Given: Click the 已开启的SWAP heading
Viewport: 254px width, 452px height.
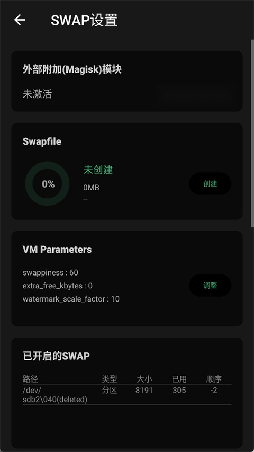Looking at the screenshot, I should click(56, 356).
